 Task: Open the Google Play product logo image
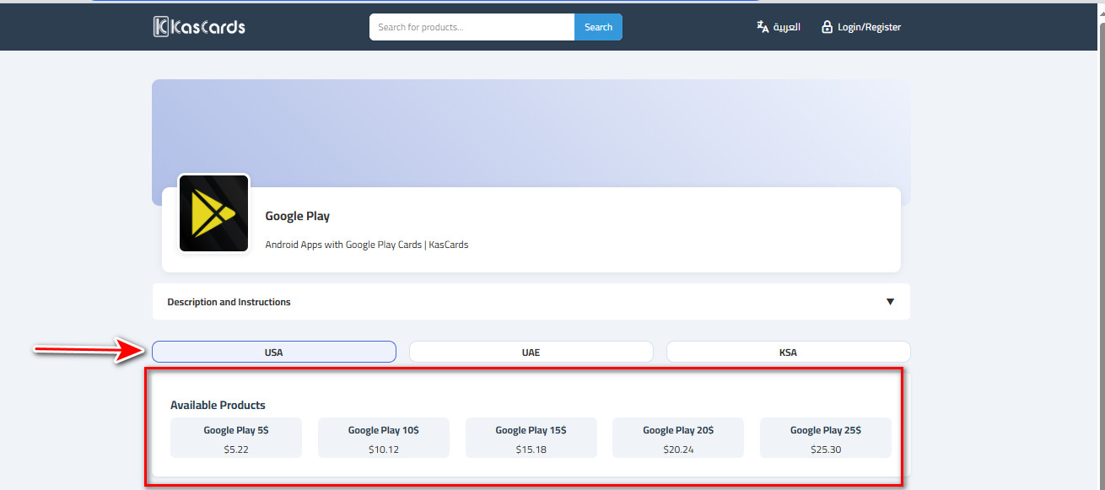coord(214,213)
